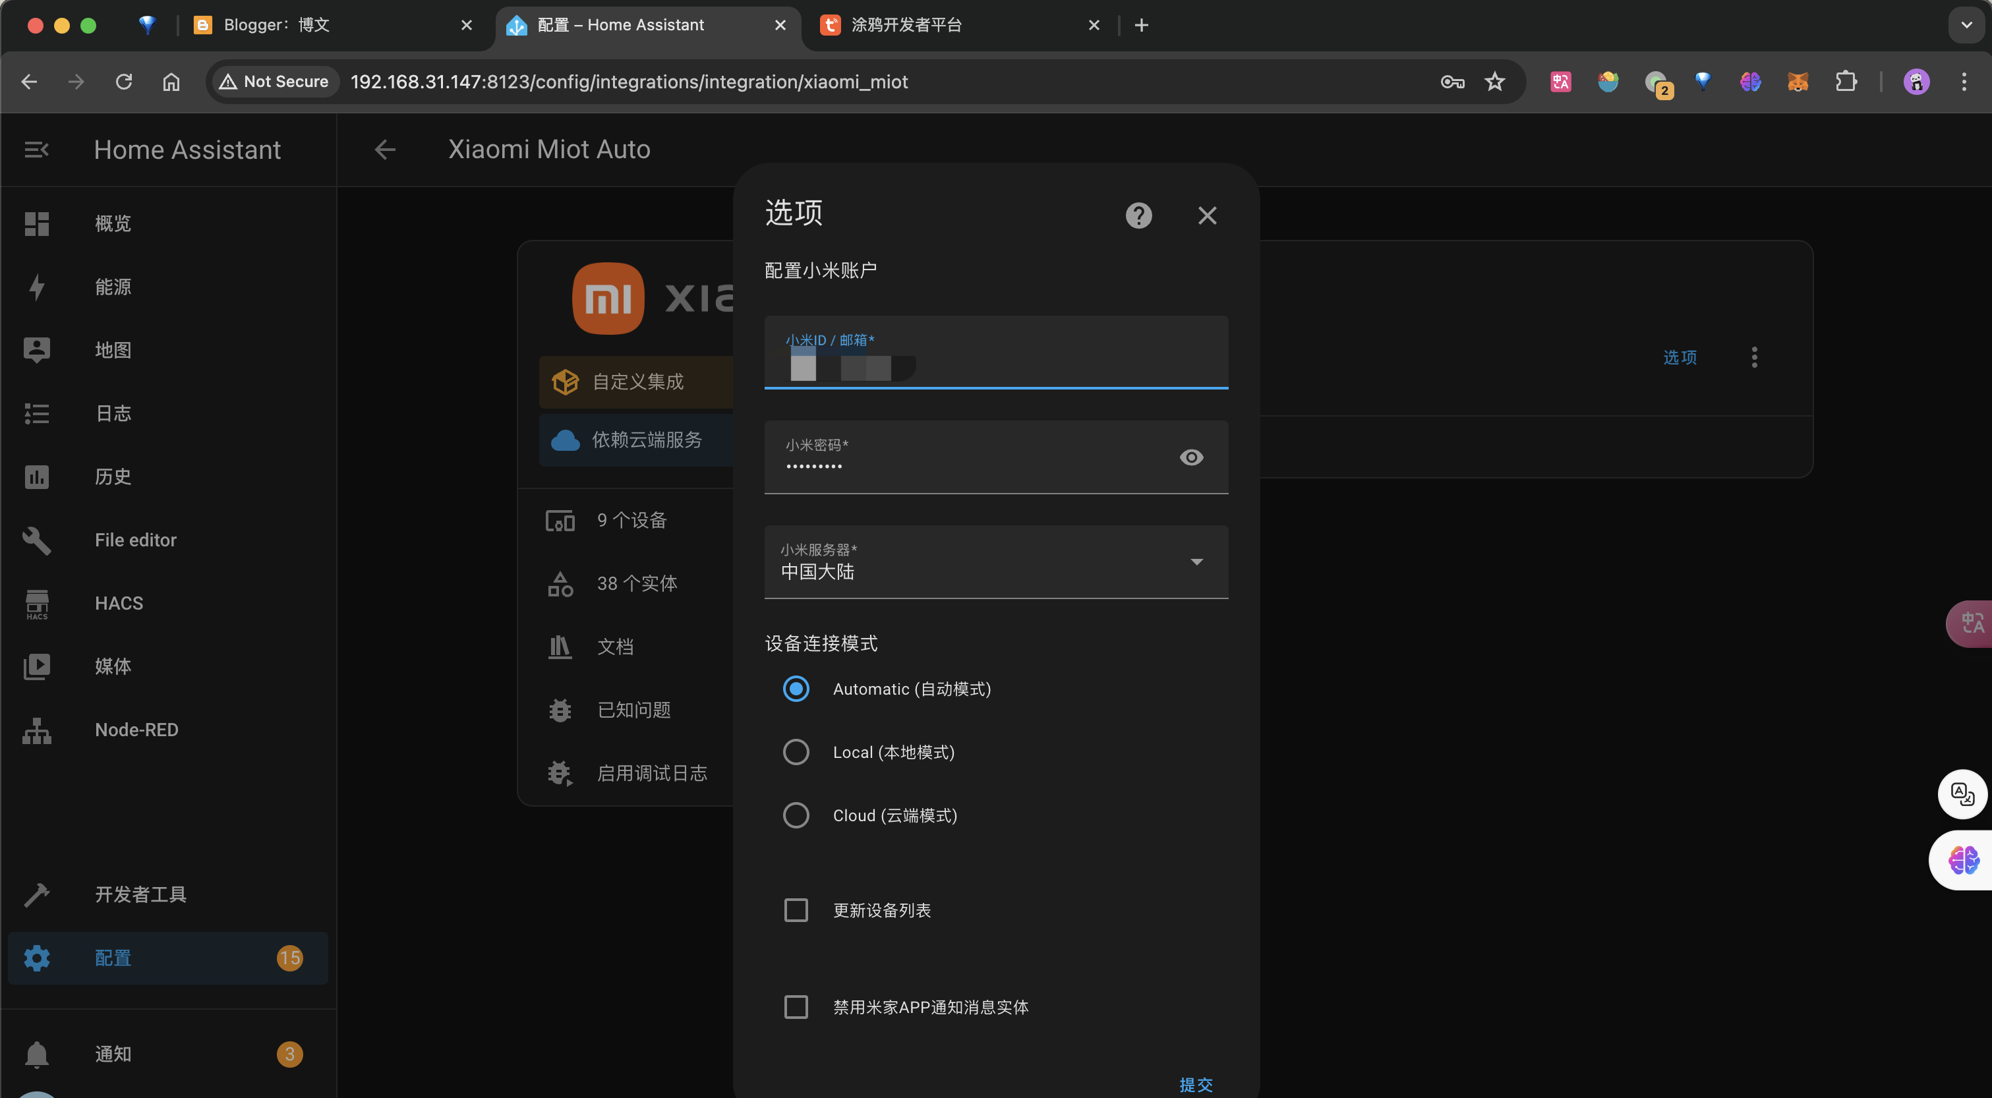This screenshot has height=1098, width=1992.
Task: Select Local (本地模式) connection mode
Action: point(796,753)
